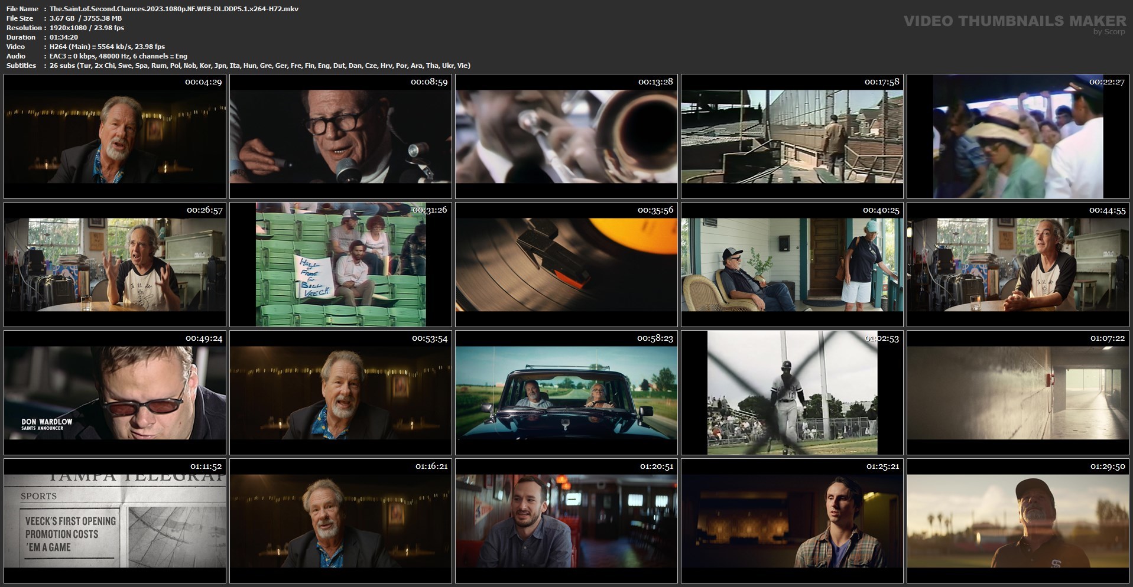Viewport: 1133px width, 587px height.
Task: Click the 'DON WARDLOW' caption text
Action: pyautogui.click(x=47, y=422)
